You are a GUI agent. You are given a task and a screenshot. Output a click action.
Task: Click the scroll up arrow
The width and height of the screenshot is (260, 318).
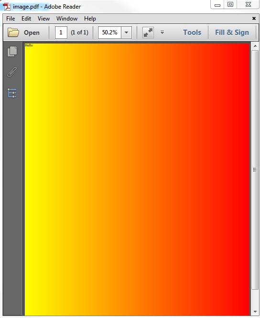[x=255, y=46]
